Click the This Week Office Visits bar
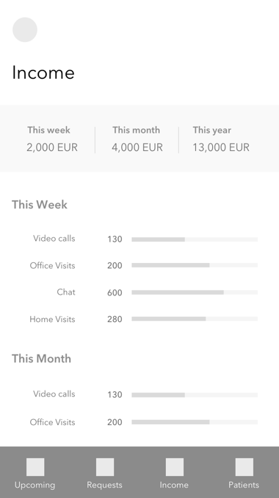 coord(195,265)
